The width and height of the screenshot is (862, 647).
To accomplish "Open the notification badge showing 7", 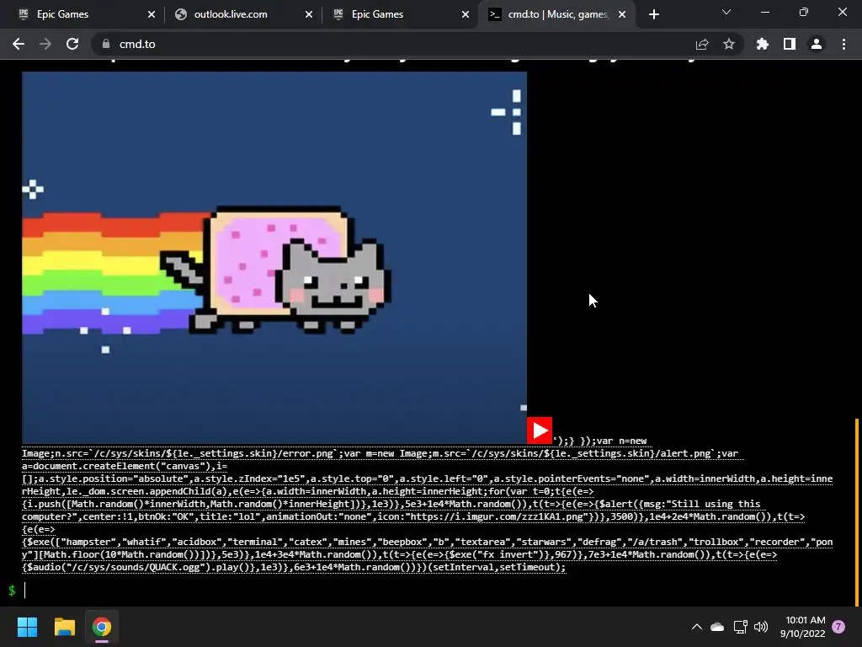I will tap(838, 627).
